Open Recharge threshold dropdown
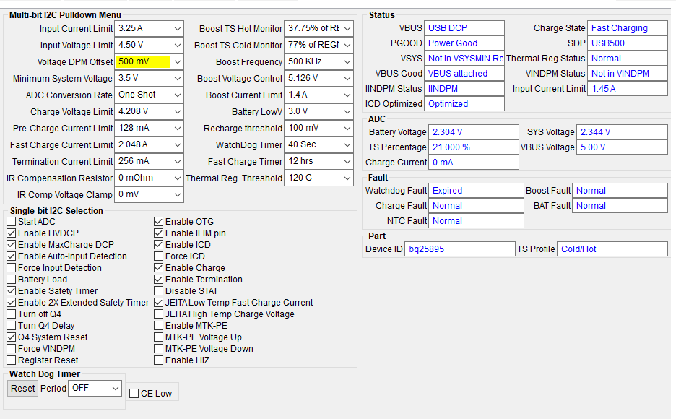The width and height of the screenshot is (676, 419). [318, 128]
